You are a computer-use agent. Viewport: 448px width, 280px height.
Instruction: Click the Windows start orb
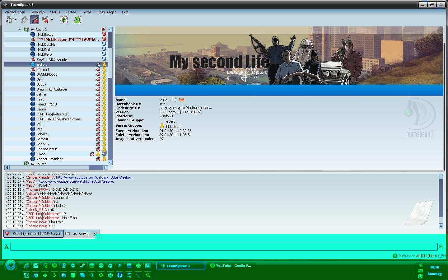[11, 266]
